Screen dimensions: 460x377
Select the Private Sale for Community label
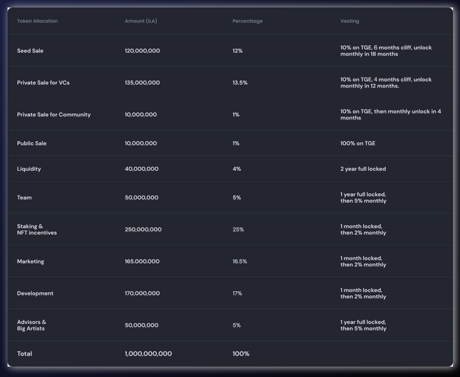[54, 115]
